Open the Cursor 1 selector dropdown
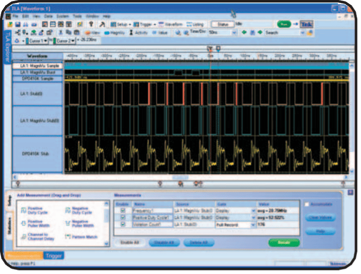The image size is (361, 274). [46, 40]
